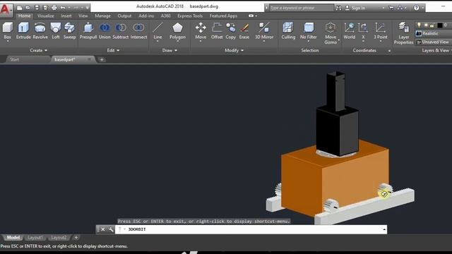Open the AutoCAD application menu logo
452x254 pixels.
click(x=6, y=9)
